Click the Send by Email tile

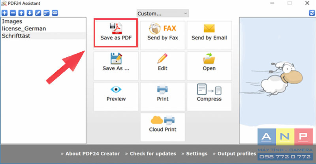tap(209, 35)
